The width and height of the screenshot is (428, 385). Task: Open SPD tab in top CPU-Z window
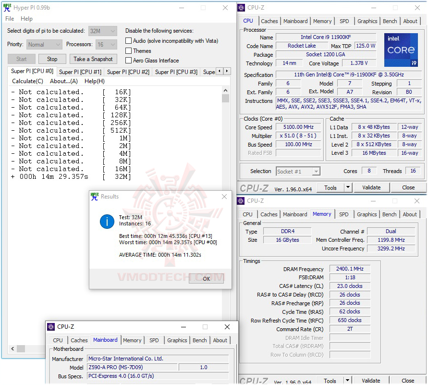click(x=344, y=21)
